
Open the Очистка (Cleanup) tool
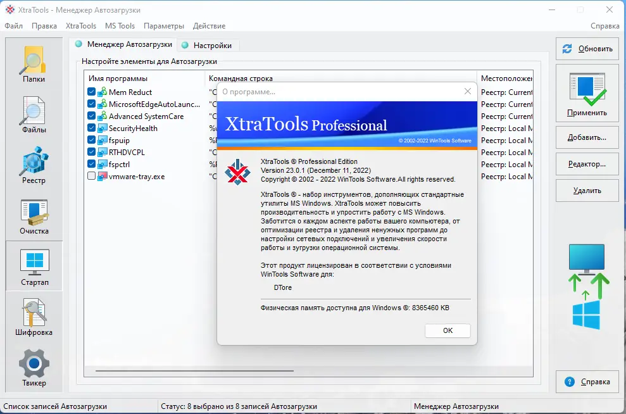click(34, 216)
